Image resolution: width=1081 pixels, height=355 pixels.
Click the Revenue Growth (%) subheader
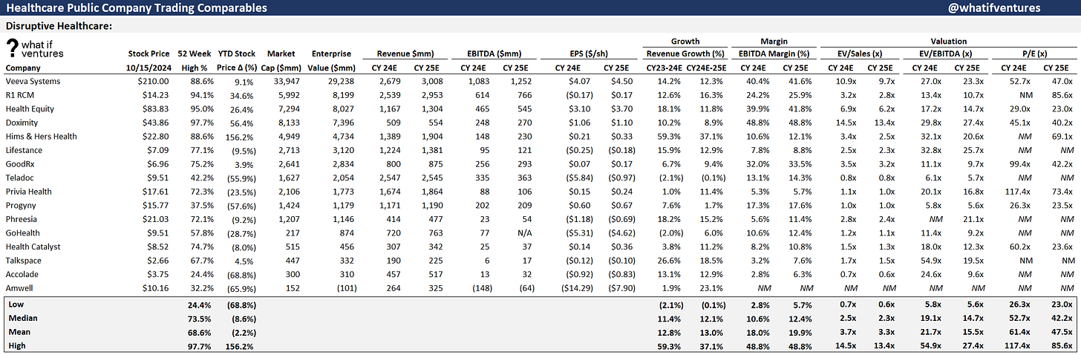click(685, 53)
